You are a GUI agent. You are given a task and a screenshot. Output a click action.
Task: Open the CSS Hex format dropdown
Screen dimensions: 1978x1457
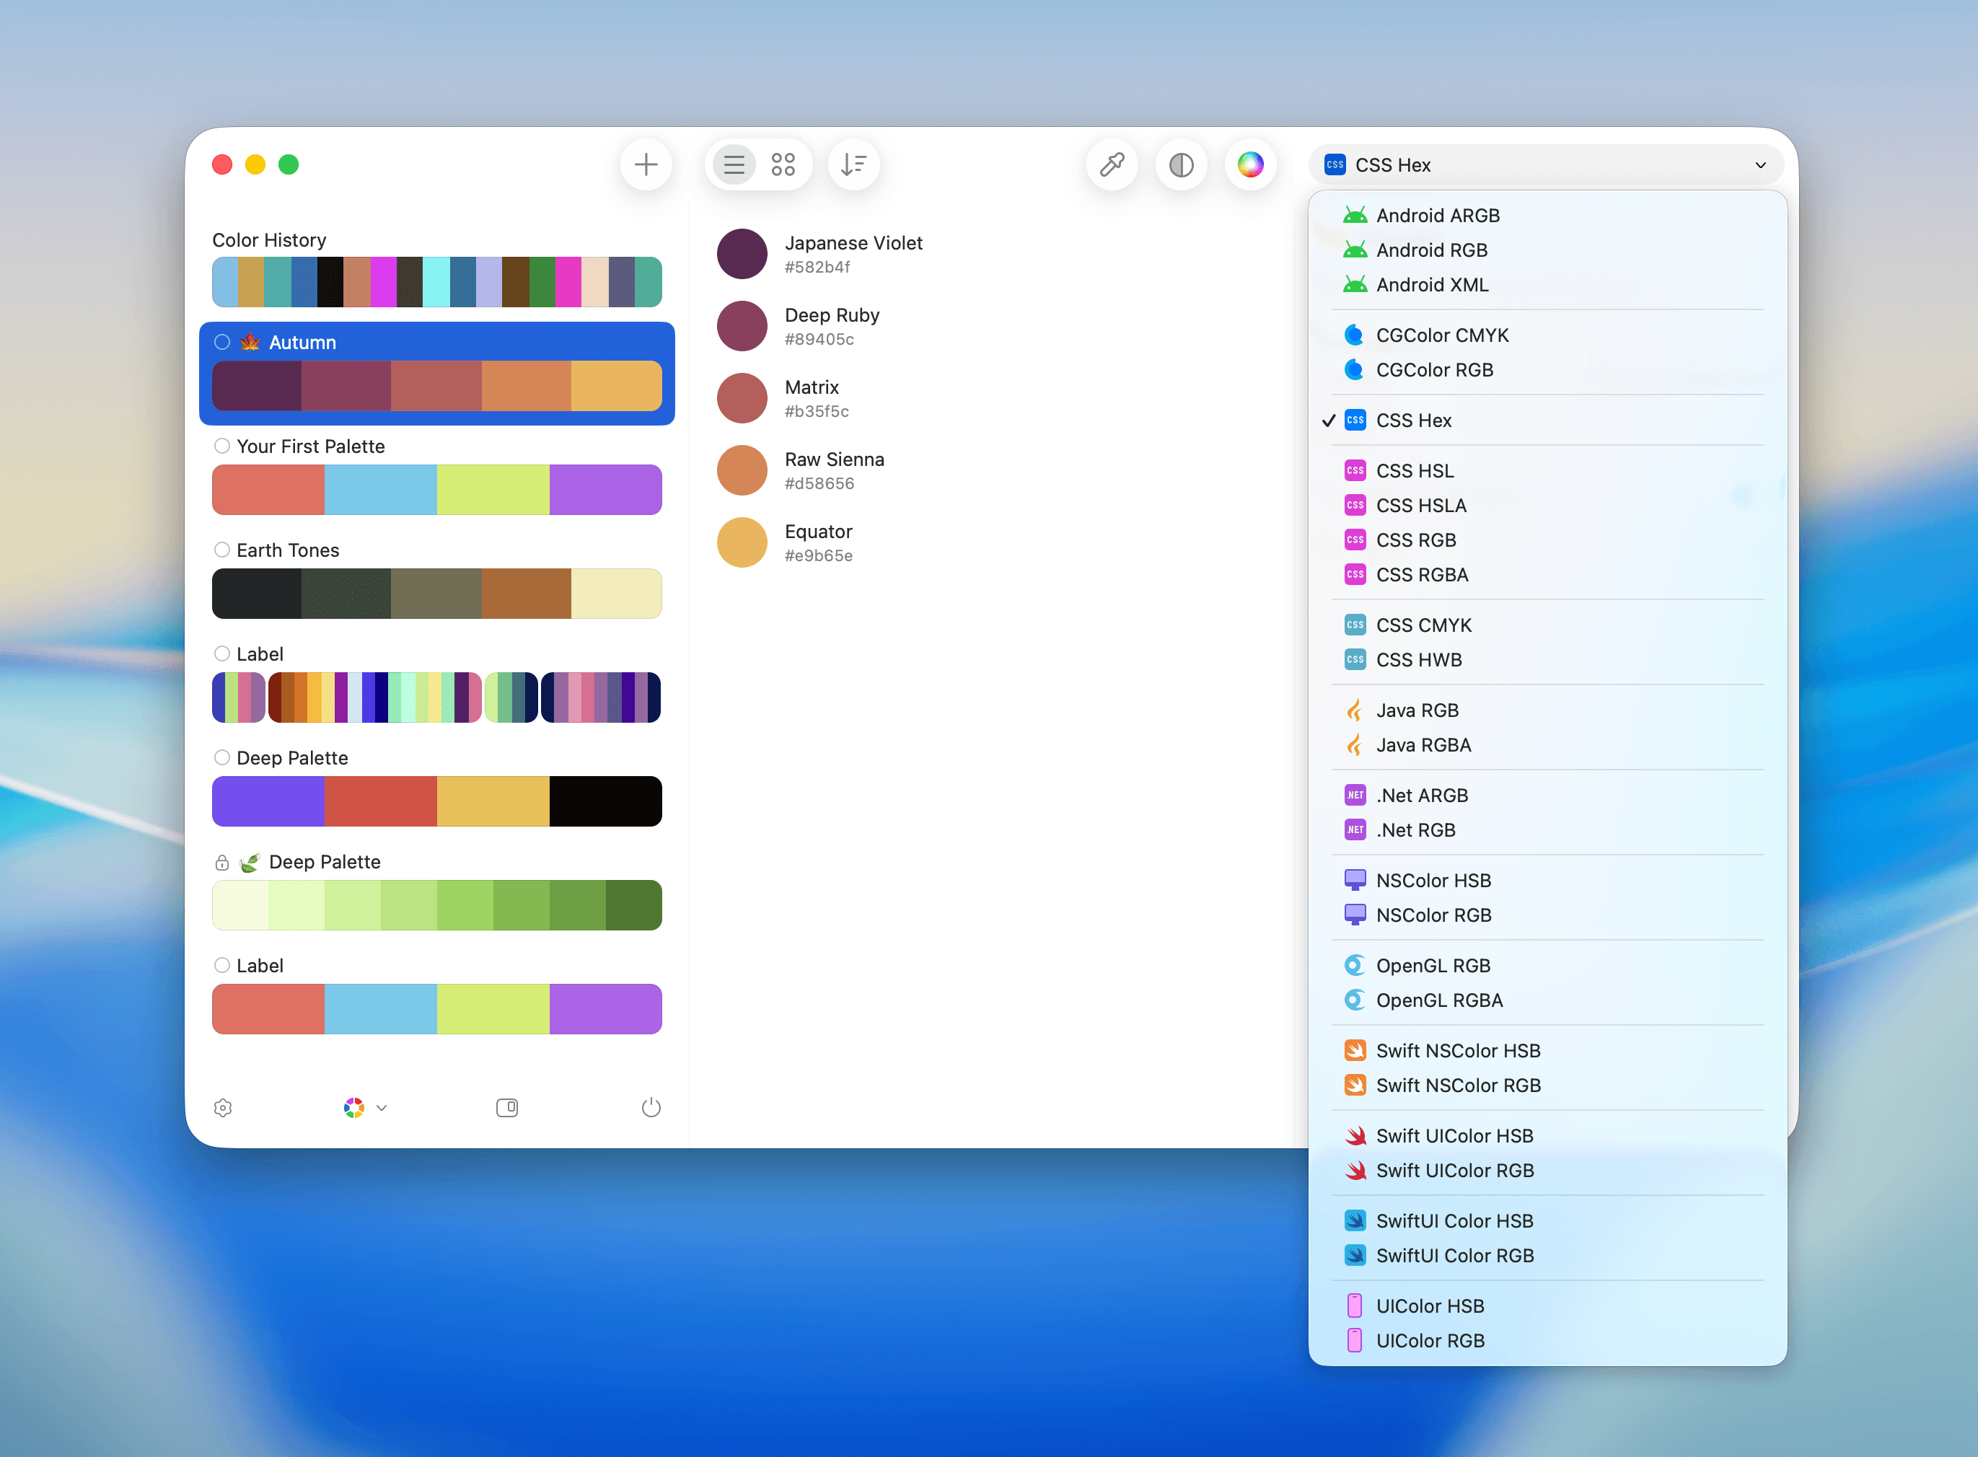1547,165
